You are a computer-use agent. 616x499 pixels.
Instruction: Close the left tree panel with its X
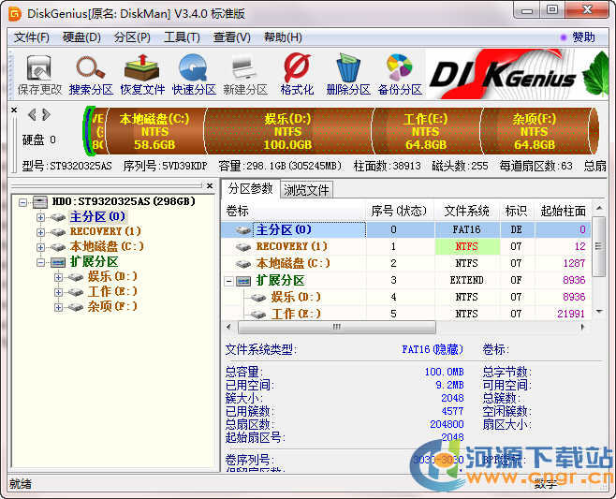pyautogui.click(x=210, y=185)
